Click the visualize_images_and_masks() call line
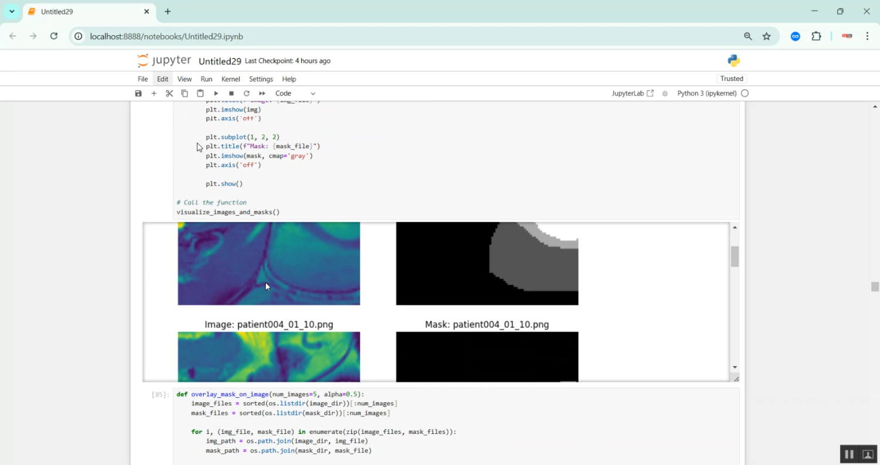Viewport: 880px width, 465px height. coord(228,212)
